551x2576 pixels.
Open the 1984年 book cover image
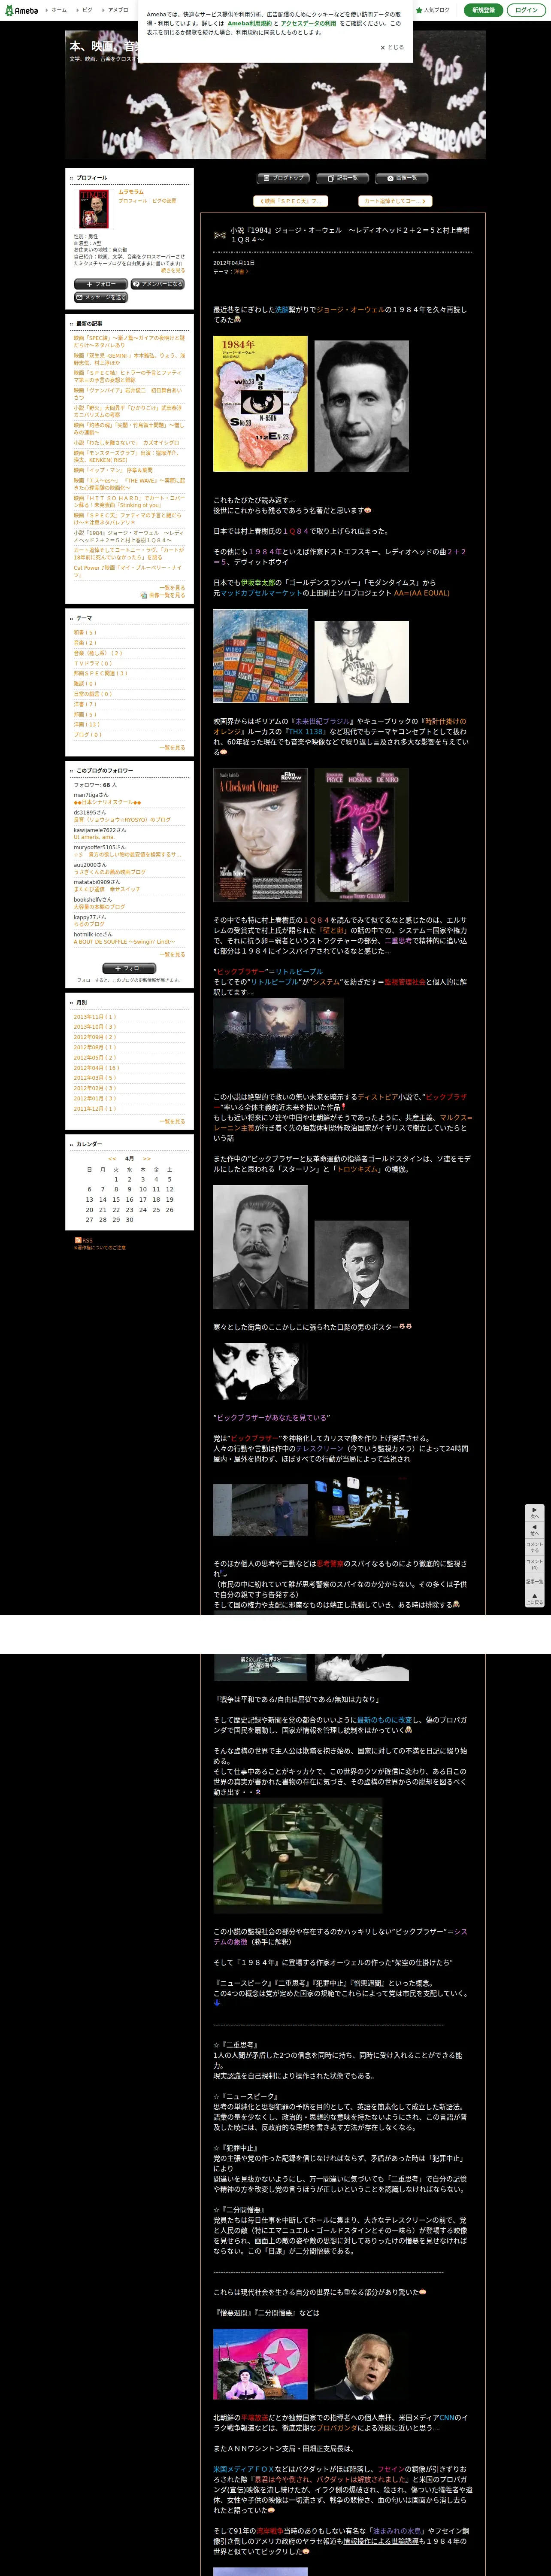coord(260,404)
